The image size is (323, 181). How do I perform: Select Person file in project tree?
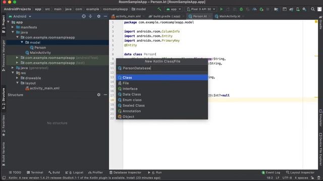(38, 47)
